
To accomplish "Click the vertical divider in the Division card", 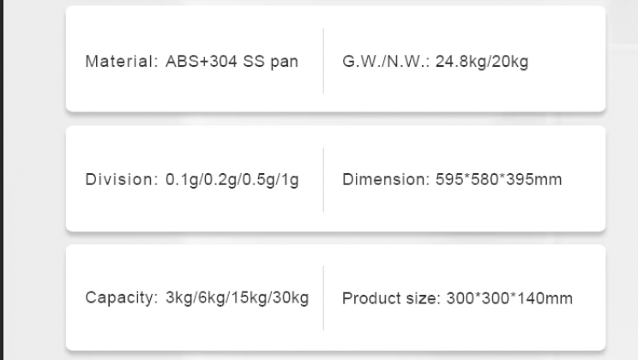I will pyautogui.click(x=323, y=179).
